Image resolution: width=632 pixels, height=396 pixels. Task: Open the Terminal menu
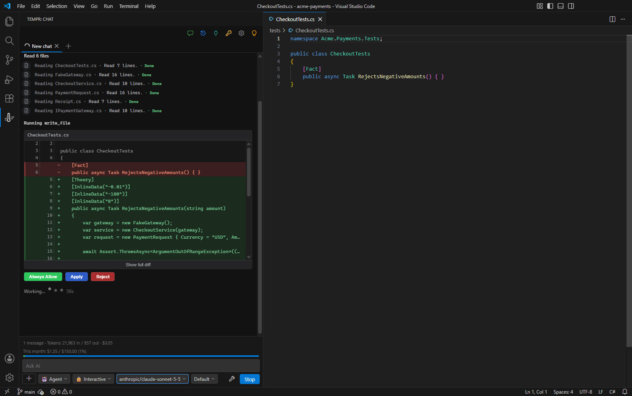point(129,6)
